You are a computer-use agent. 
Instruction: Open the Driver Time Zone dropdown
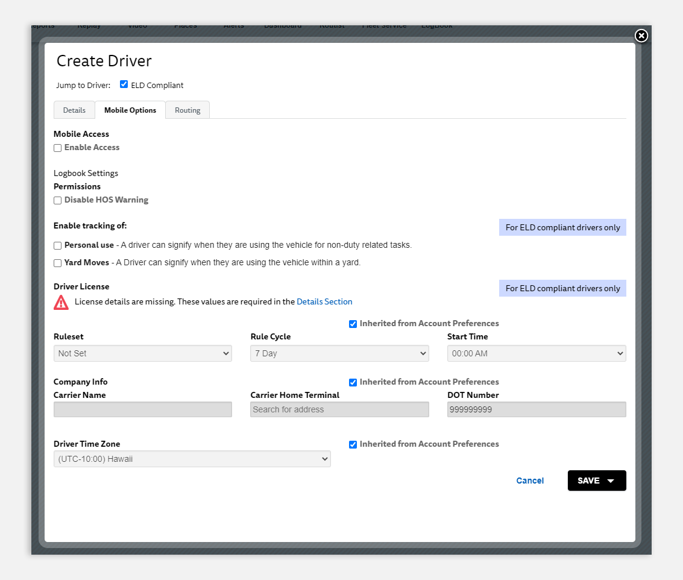coord(192,459)
